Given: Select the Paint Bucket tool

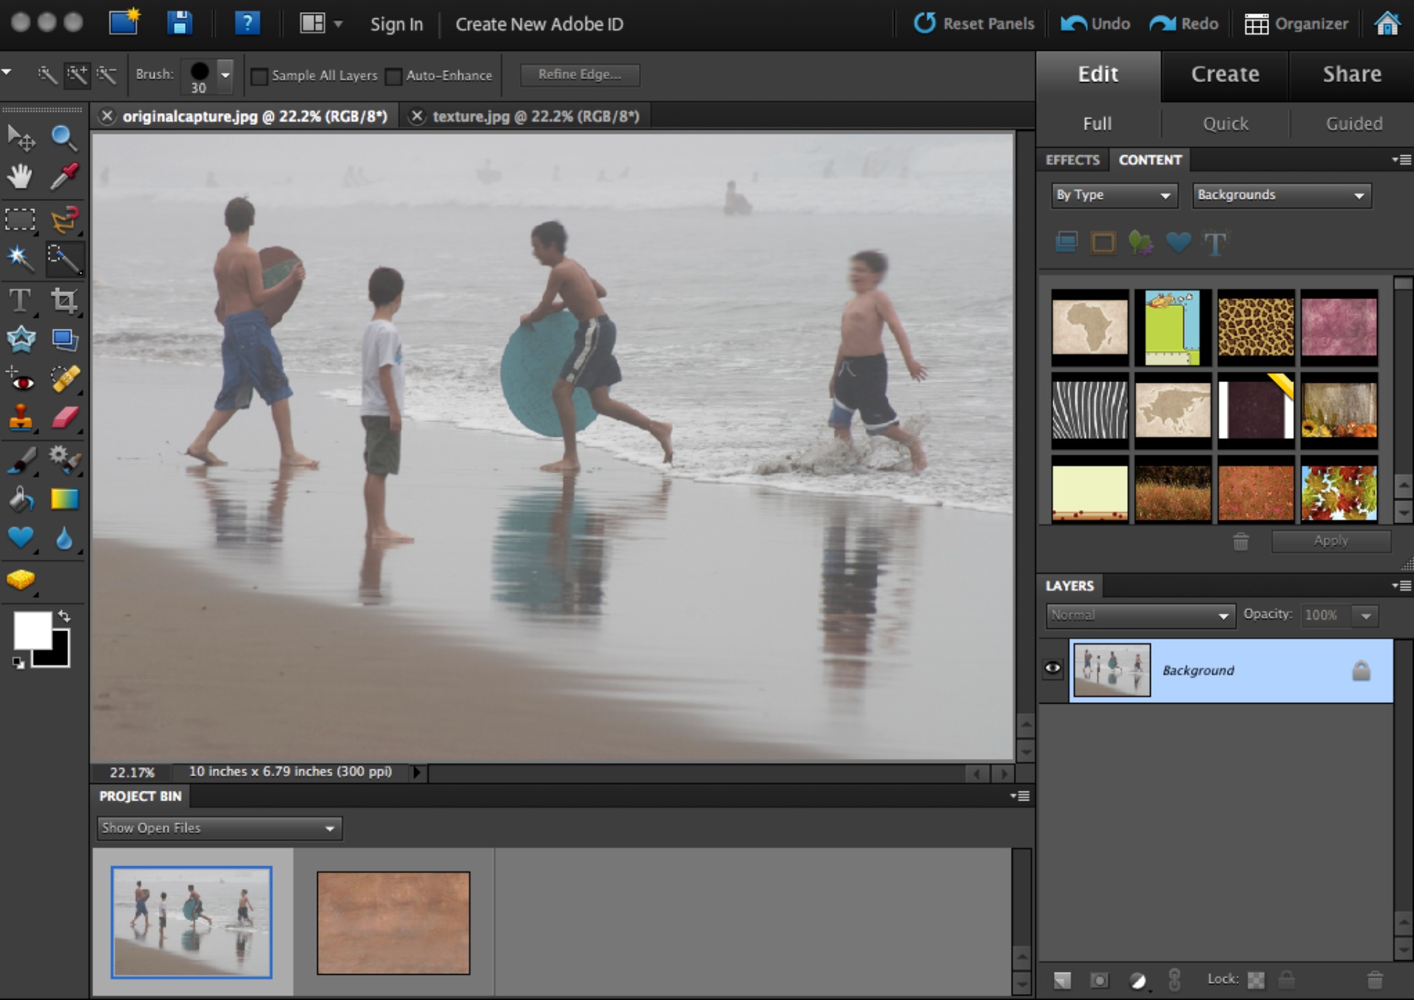Looking at the screenshot, I should tap(20, 500).
